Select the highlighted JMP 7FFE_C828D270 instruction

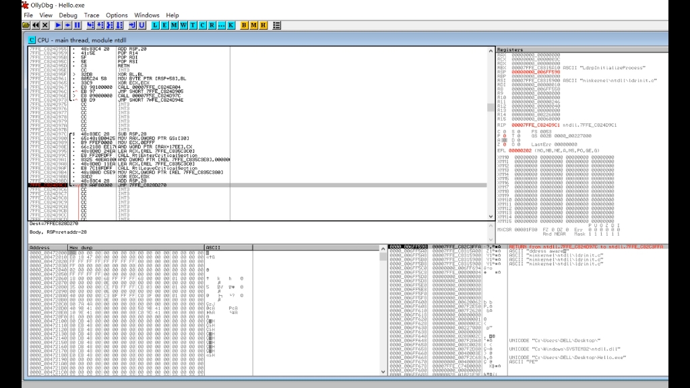pyautogui.click(x=257, y=185)
